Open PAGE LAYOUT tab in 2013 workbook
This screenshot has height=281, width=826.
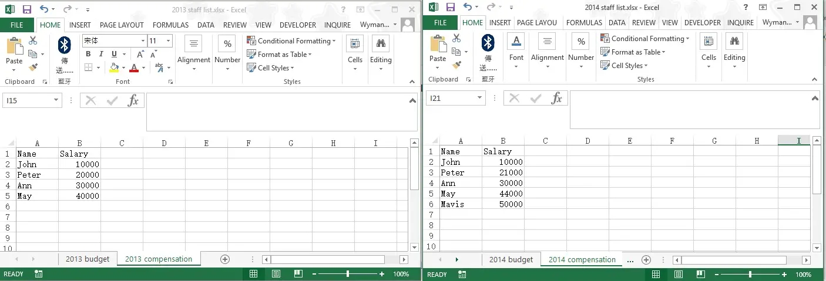tap(122, 25)
